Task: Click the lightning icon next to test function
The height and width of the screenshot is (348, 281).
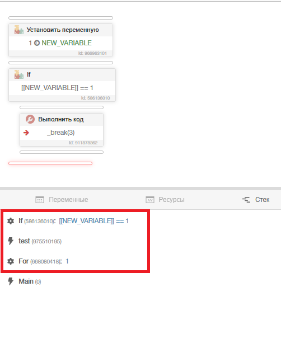Action: (11, 241)
